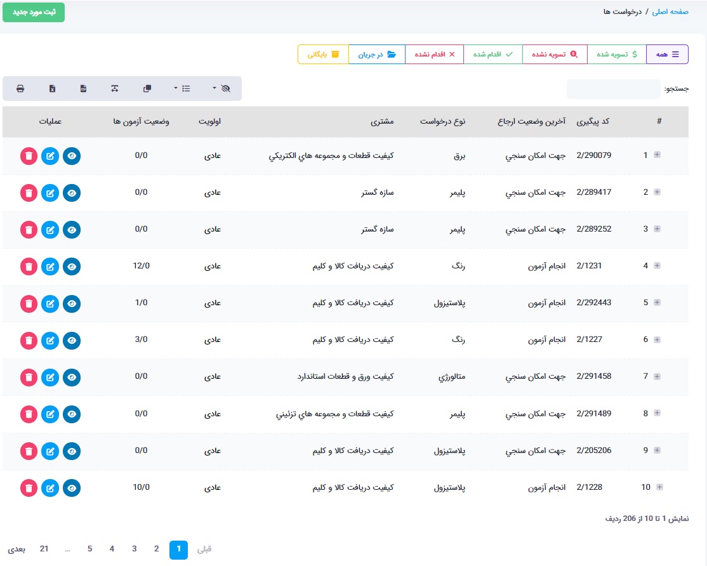Sort by کد پیگیری column header
Screen dimensions: 707x566
593,121
